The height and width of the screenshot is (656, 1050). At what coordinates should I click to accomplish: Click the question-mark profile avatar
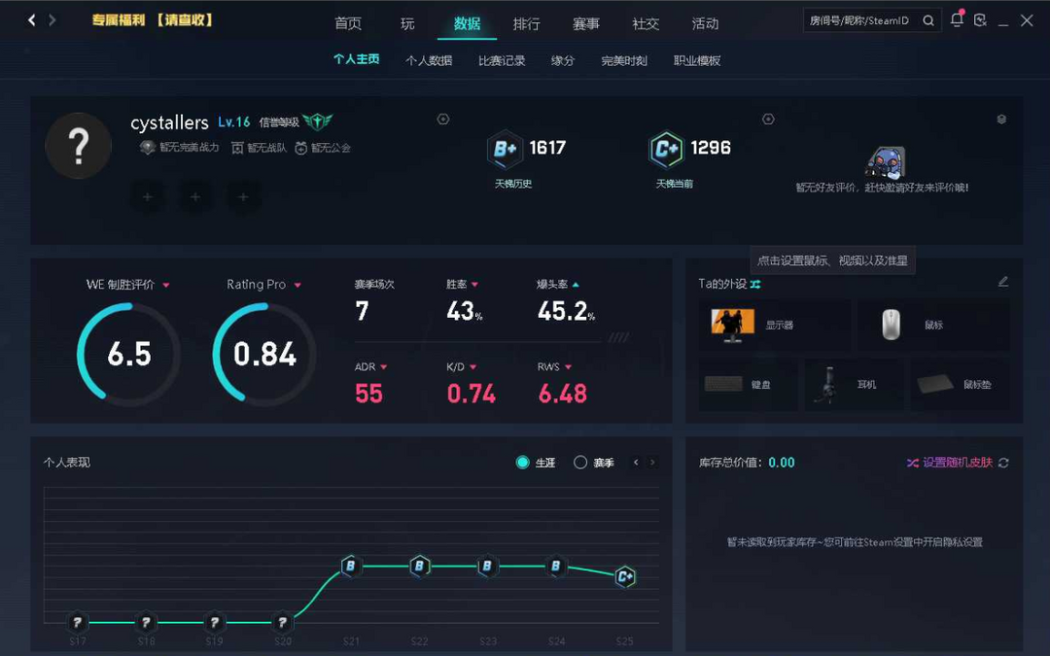coord(79,146)
